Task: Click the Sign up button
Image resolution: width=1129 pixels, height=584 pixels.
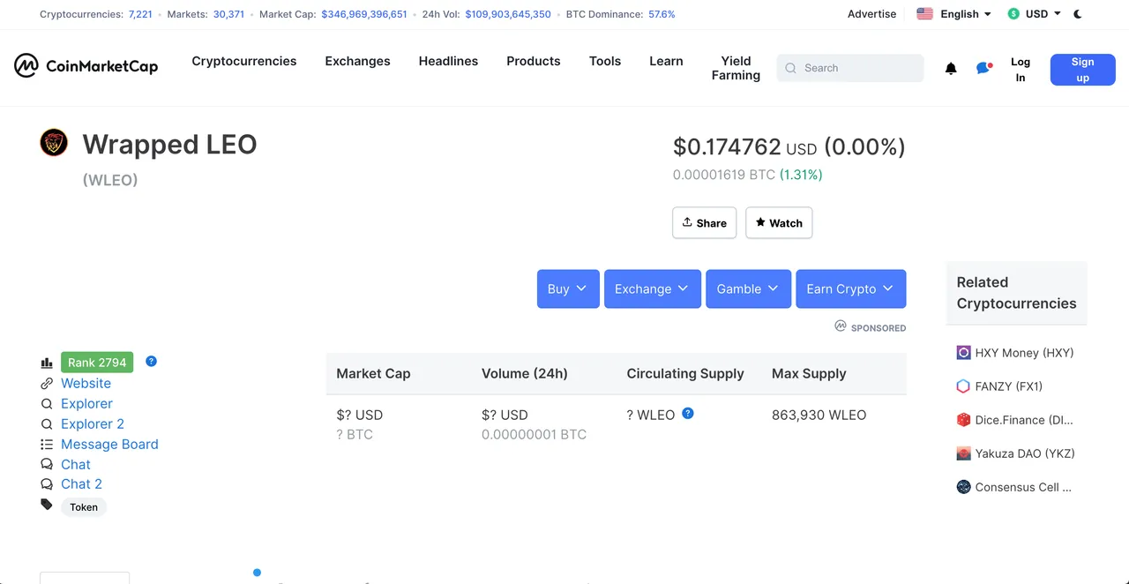Action: click(x=1082, y=70)
